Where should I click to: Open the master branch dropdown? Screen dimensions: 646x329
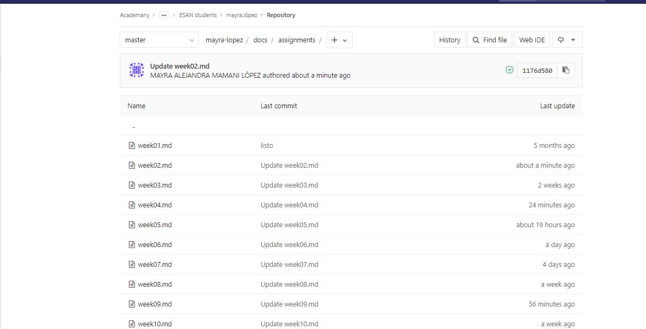click(159, 40)
